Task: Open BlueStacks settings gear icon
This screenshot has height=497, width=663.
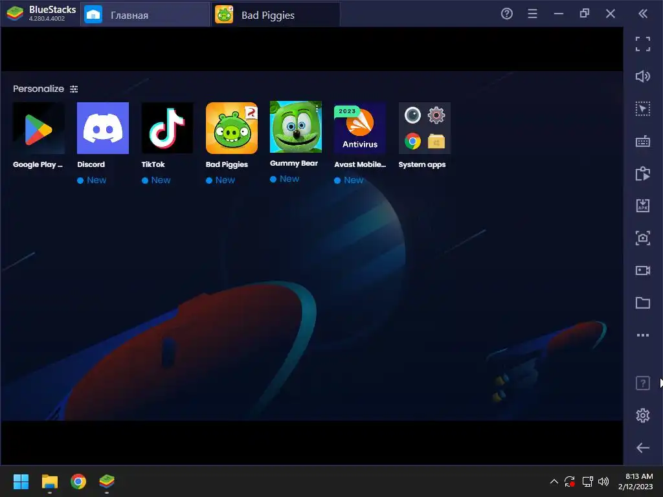Action: pos(643,415)
